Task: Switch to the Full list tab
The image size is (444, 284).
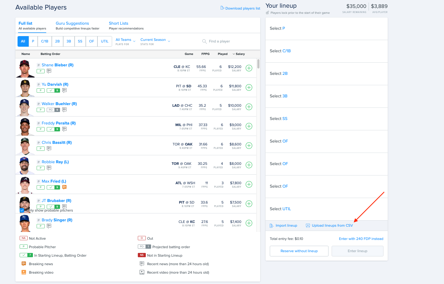Action: click(x=32, y=26)
